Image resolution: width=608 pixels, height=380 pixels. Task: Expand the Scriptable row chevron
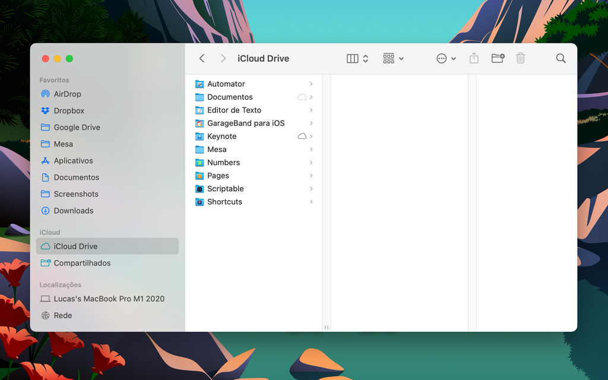tap(311, 188)
